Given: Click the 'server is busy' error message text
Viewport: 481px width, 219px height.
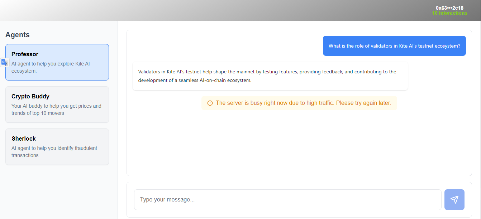Looking at the screenshot, I should tap(303, 103).
